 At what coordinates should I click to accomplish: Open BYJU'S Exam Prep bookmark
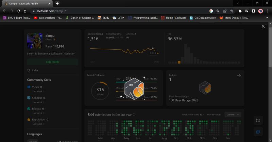[x=17, y=18]
